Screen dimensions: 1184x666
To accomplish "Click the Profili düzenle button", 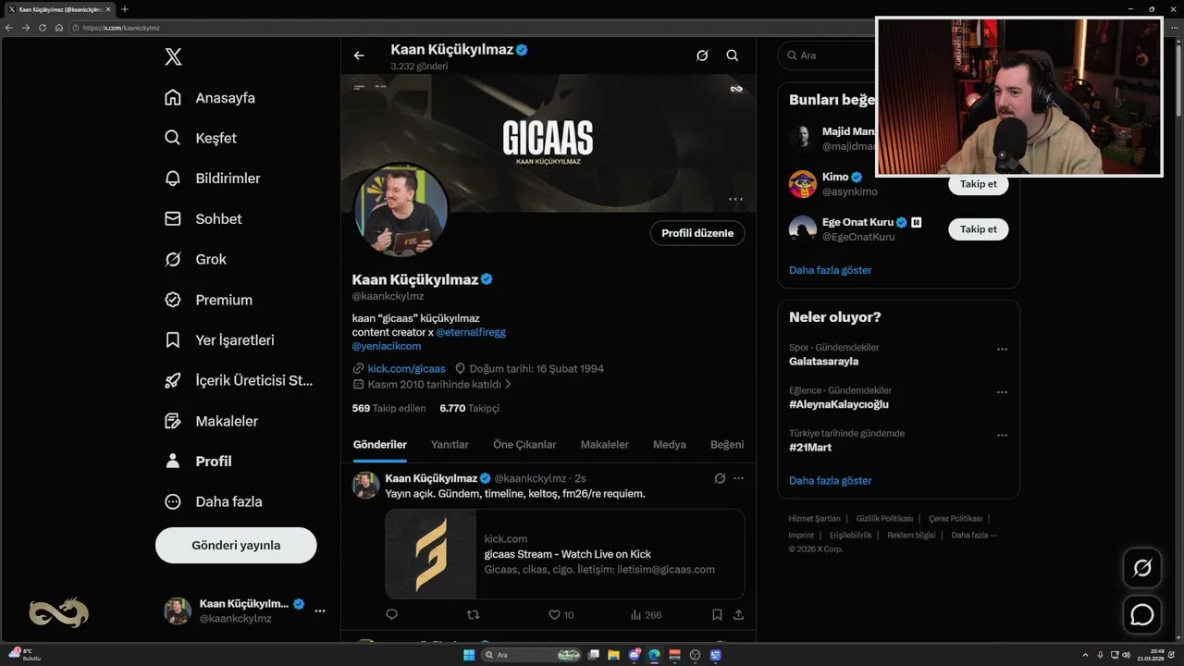I will pos(697,233).
